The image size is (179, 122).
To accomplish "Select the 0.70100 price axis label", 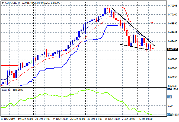I will click(x=172, y=14).
